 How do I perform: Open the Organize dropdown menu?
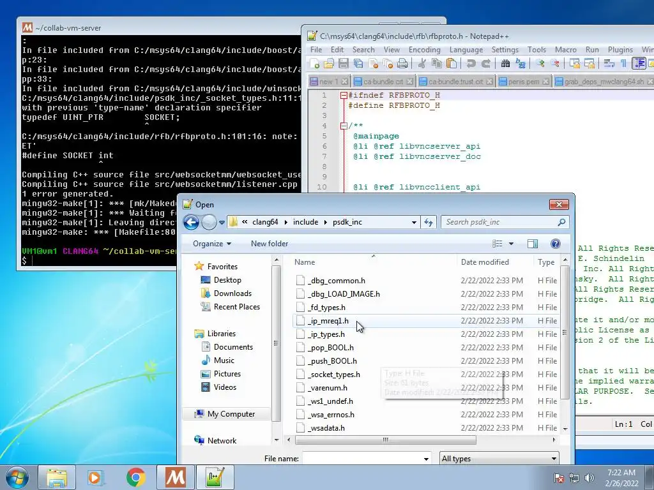tap(212, 244)
